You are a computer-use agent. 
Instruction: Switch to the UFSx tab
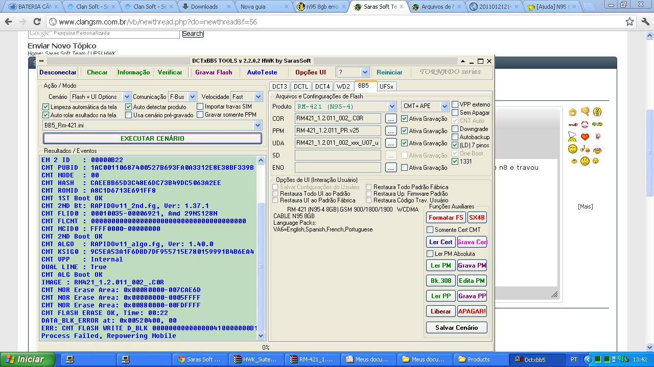click(386, 87)
